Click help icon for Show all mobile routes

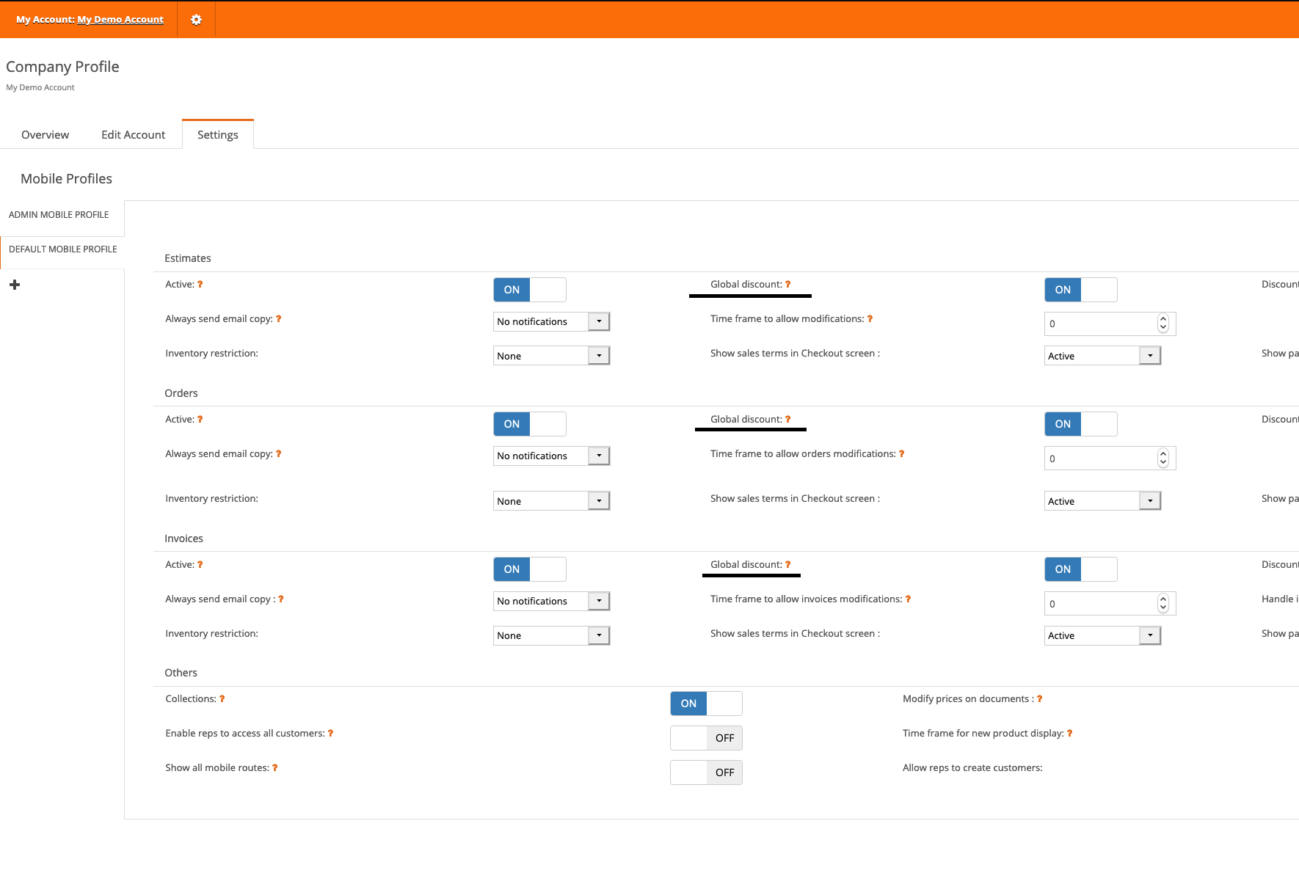click(275, 768)
